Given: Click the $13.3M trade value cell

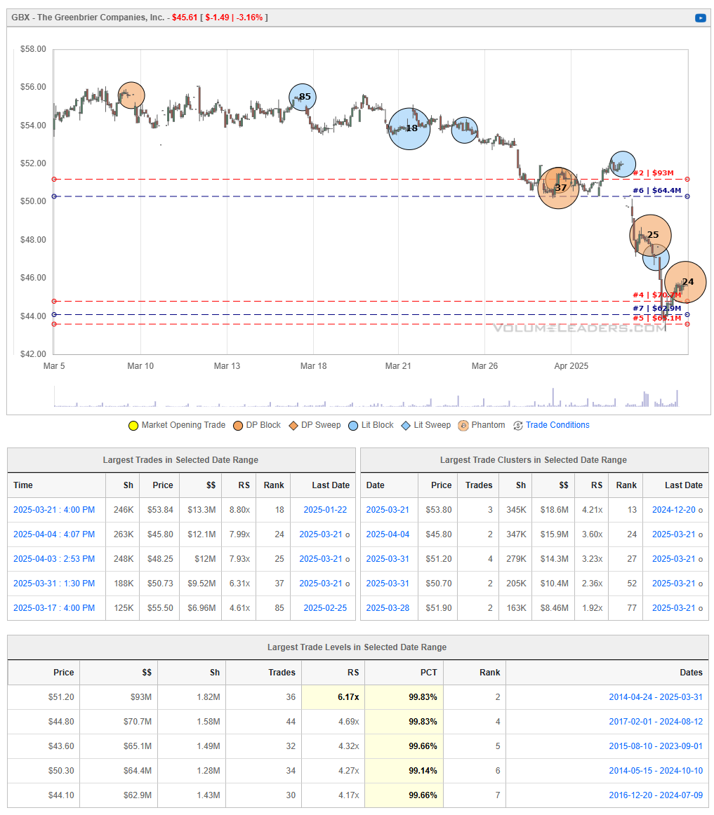Looking at the screenshot, I should pyautogui.click(x=201, y=510).
